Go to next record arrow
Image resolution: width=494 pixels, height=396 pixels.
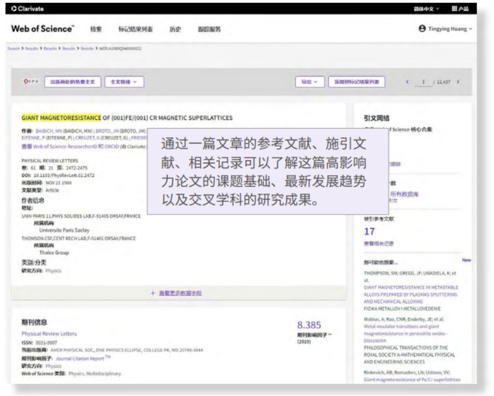458,82
